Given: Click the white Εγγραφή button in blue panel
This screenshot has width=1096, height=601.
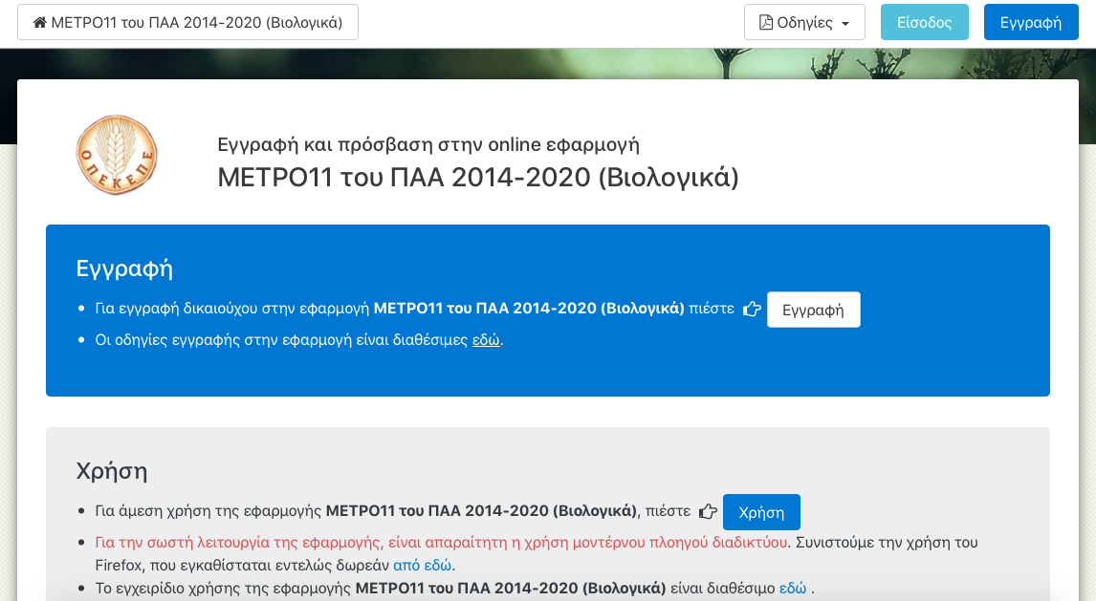Looking at the screenshot, I should point(814,310).
